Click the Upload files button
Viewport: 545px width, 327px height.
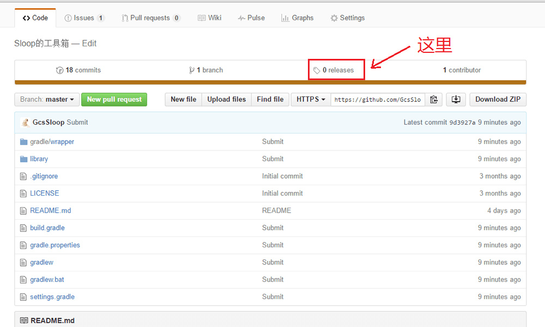tap(226, 99)
